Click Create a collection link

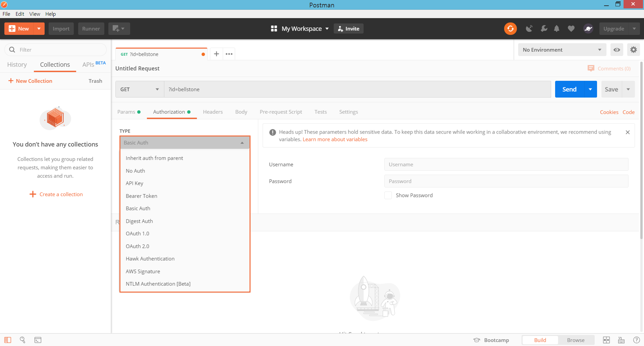[x=56, y=194]
